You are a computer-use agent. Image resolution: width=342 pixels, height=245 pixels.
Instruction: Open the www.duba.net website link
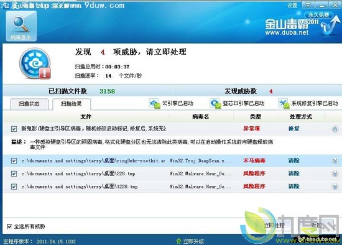pos(287,33)
